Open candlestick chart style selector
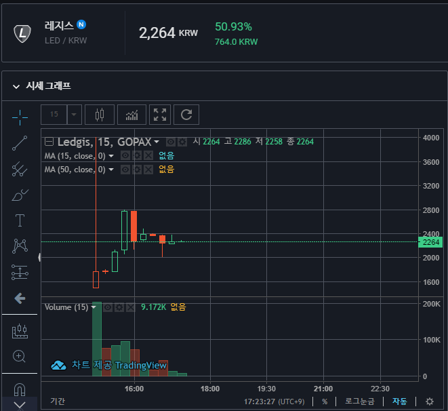Viewport: 448px width, 411px height. [100, 115]
